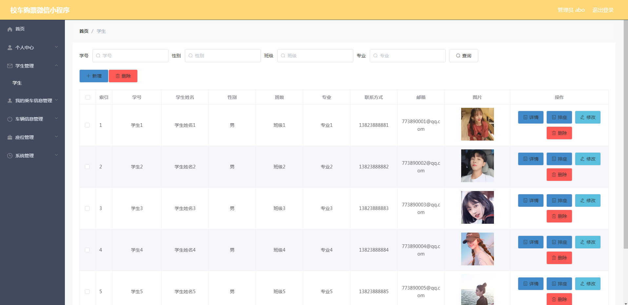The width and height of the screenshot is (628, 305).
Task: Check the checkbox for row 学生3
Action: [87, 208]
